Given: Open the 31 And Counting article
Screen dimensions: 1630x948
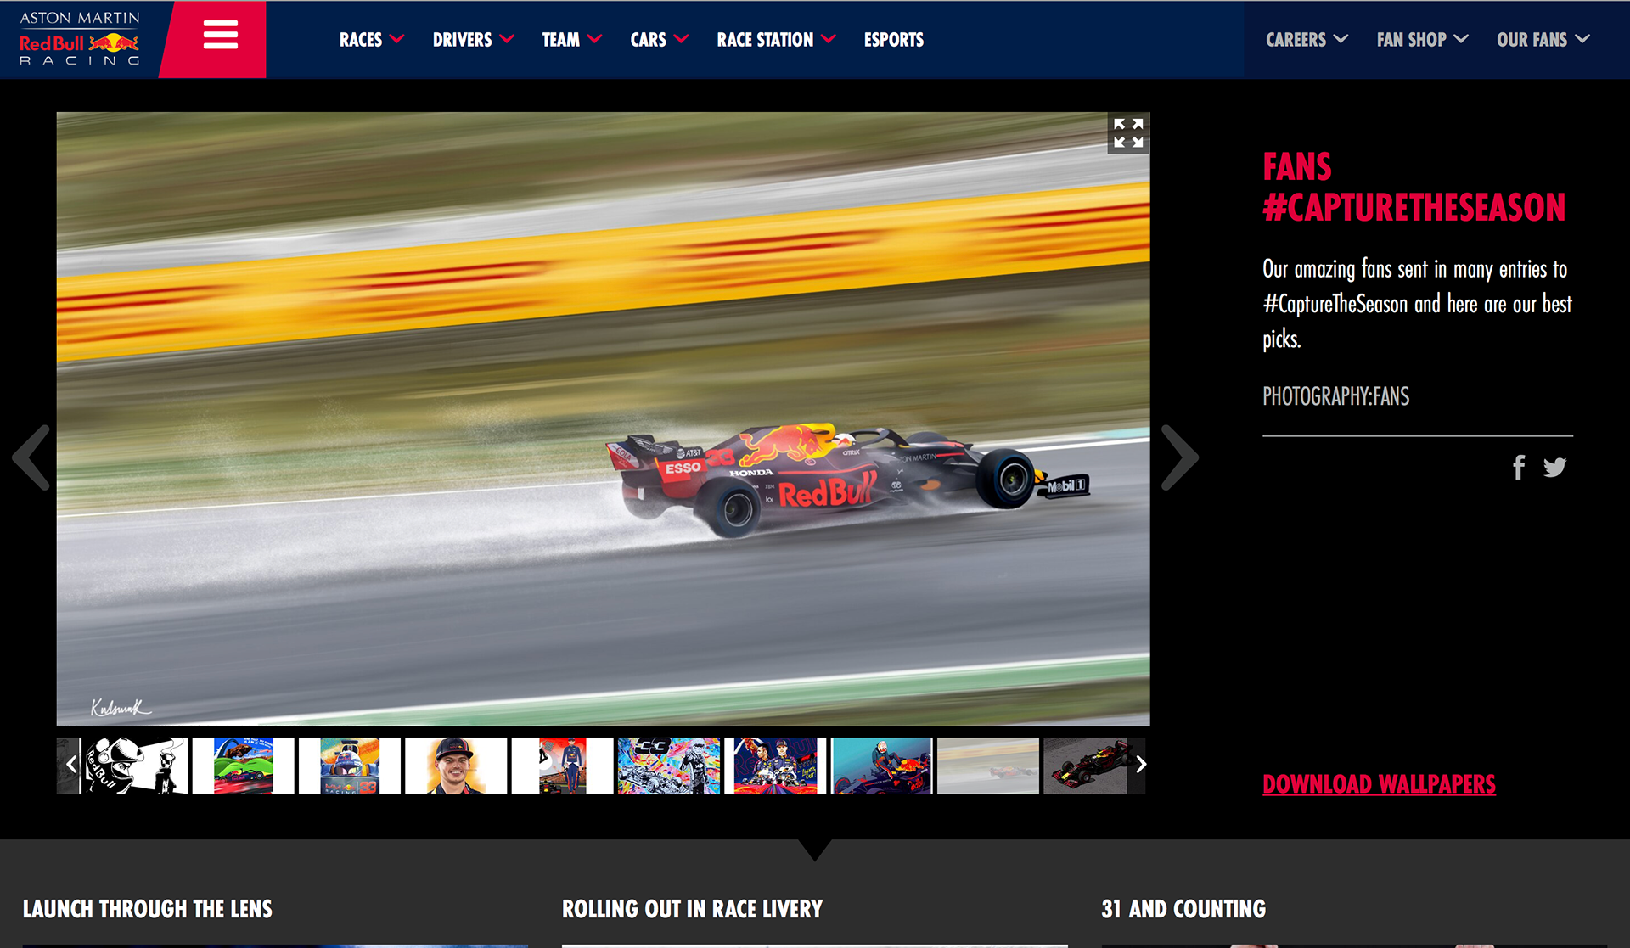Looking at the screenshot, I should pyautogui.click(x=1183, y=909).
